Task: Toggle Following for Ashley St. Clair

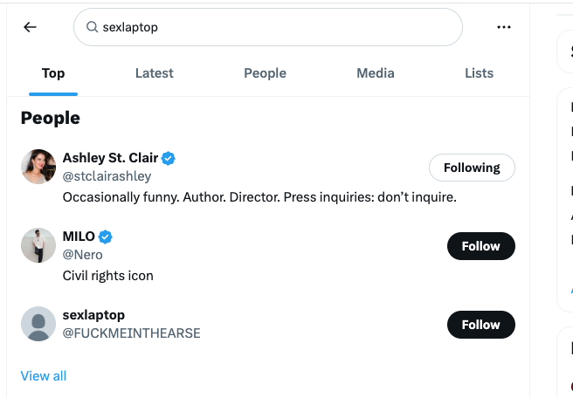Action: [x=472, y=168]
